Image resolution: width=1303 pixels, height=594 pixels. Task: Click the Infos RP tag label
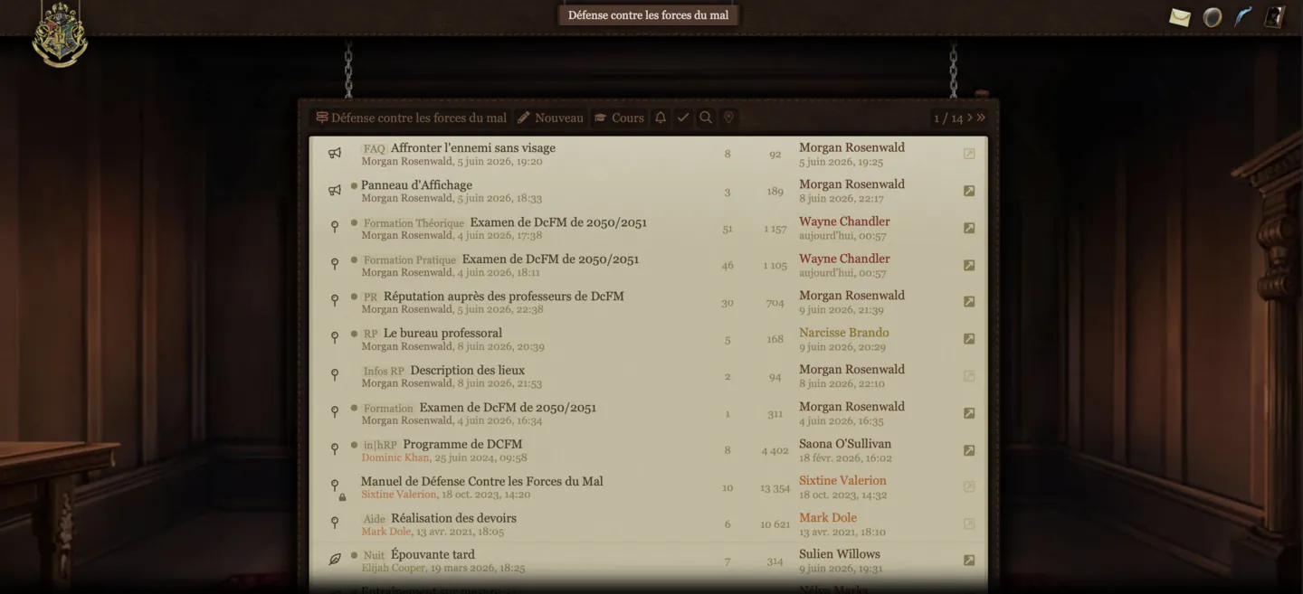point(384,372)
